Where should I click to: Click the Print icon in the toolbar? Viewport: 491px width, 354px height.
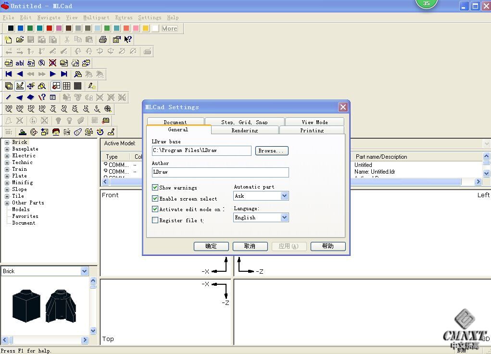point(103,39)
